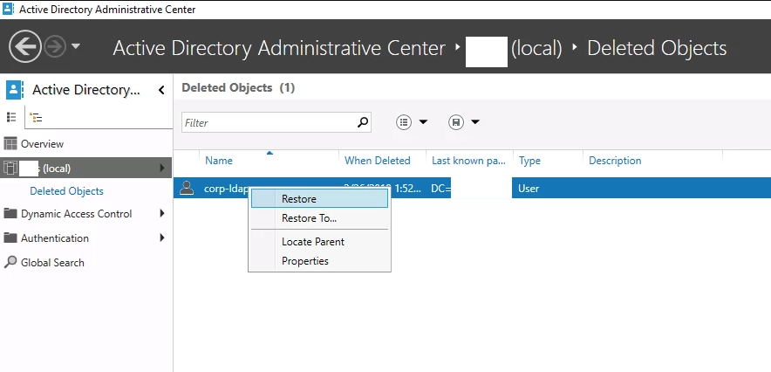
Task: Go back with the back arrow button
Action: (x=25, y=47)
